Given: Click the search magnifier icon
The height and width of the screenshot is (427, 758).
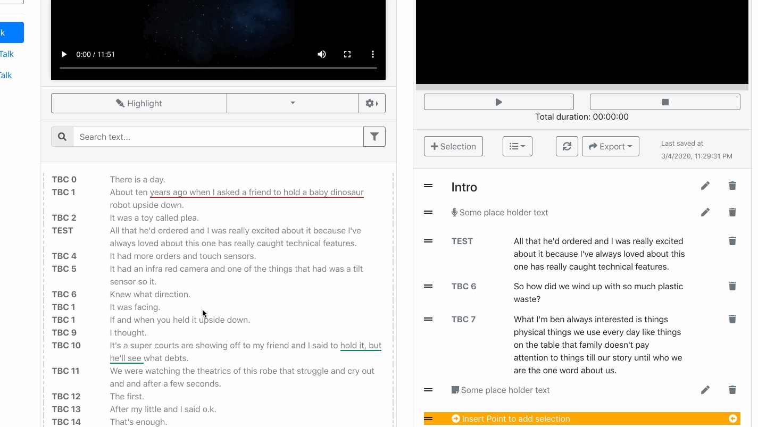Looking at the screenshot, I should (x=62, y=137).
